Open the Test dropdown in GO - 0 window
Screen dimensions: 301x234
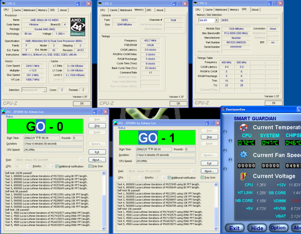[x=81, y=160]
